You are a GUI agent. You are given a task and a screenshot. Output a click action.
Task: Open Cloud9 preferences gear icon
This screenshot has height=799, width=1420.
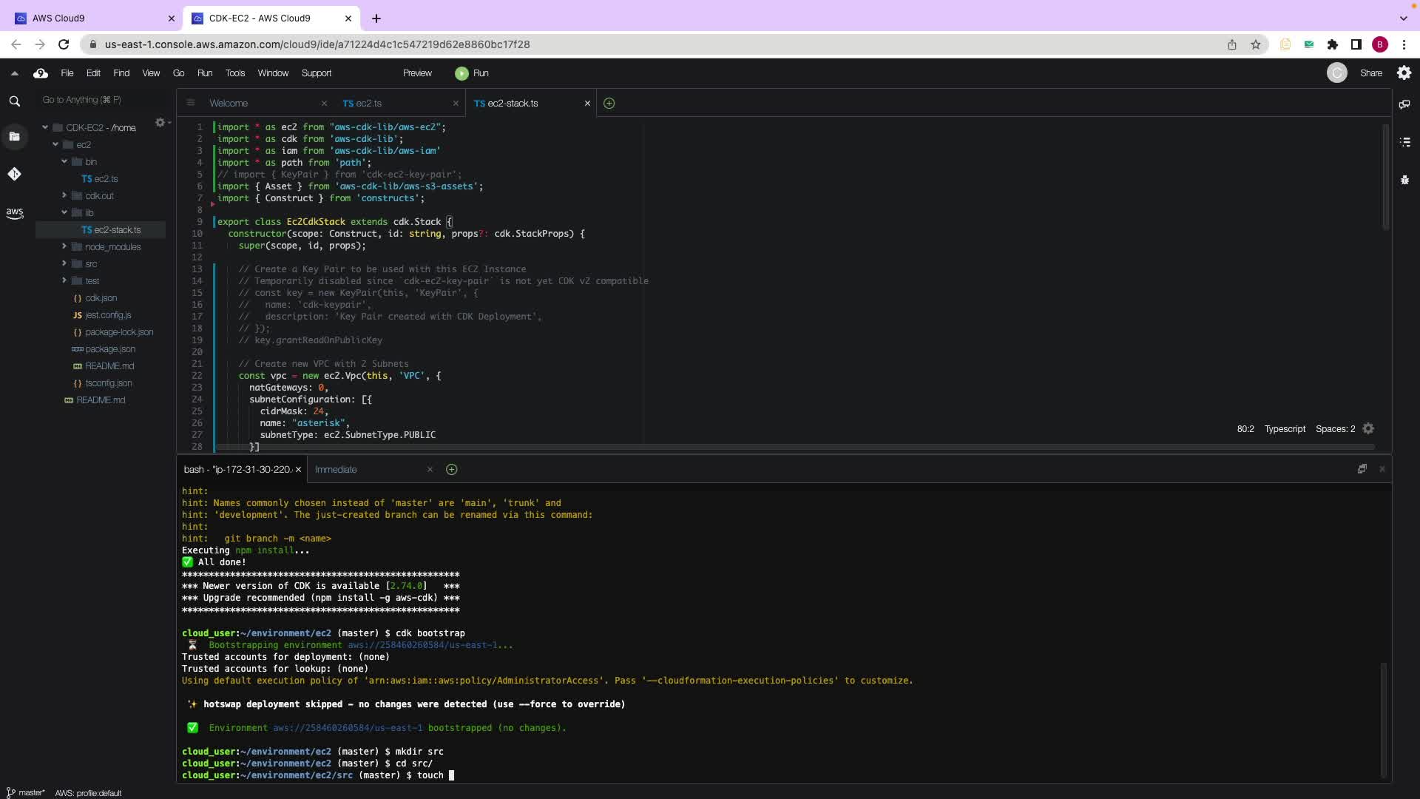click(x=1404, y=73)
